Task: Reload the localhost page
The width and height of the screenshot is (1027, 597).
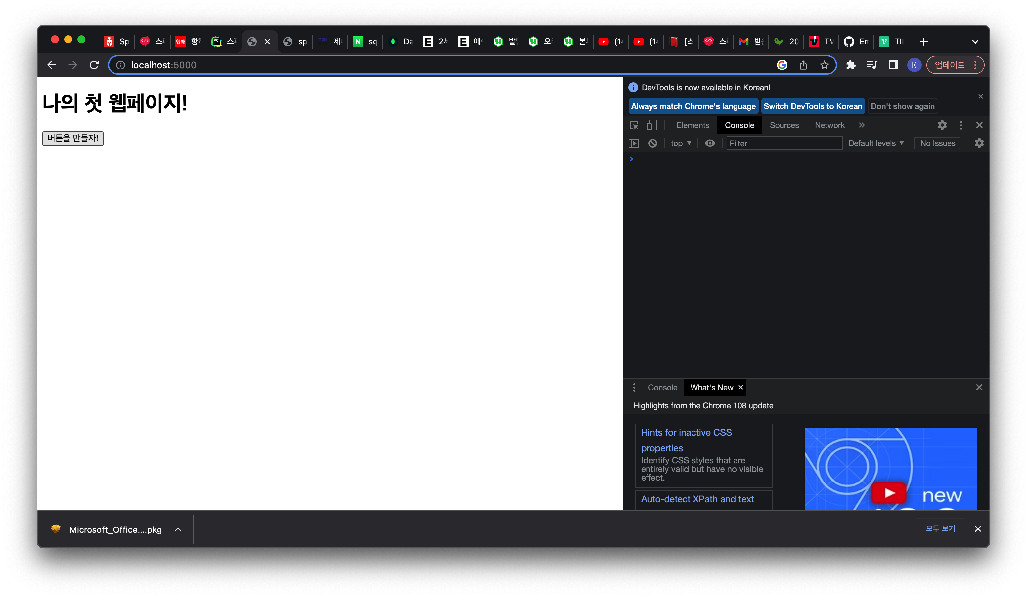Action: click(x=94, y=65)
